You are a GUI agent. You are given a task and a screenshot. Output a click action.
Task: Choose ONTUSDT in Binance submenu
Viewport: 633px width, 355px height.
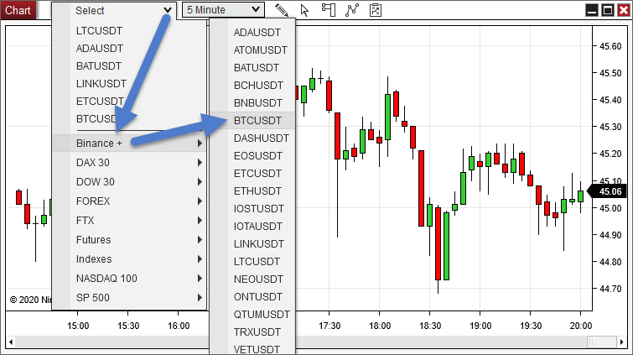click(x=252, y=297)
